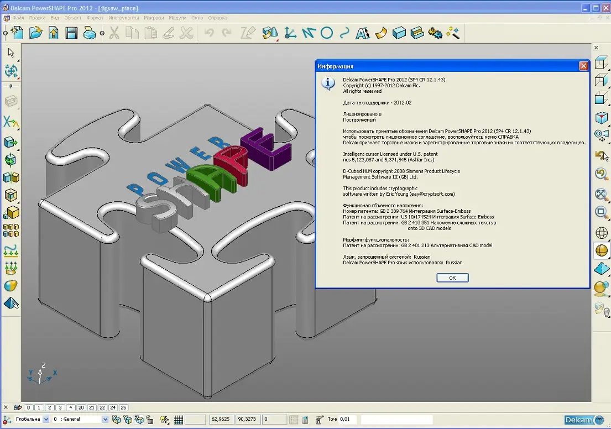Toggle the grid display icon
Screen dimensions: 611x429
179,419
